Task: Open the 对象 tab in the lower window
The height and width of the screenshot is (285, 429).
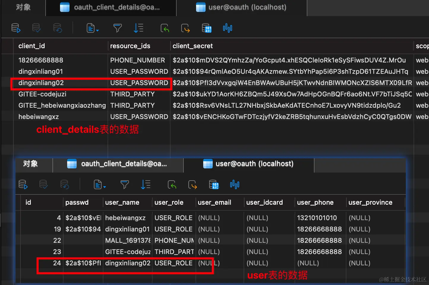Action: click(x=31, y=164)
